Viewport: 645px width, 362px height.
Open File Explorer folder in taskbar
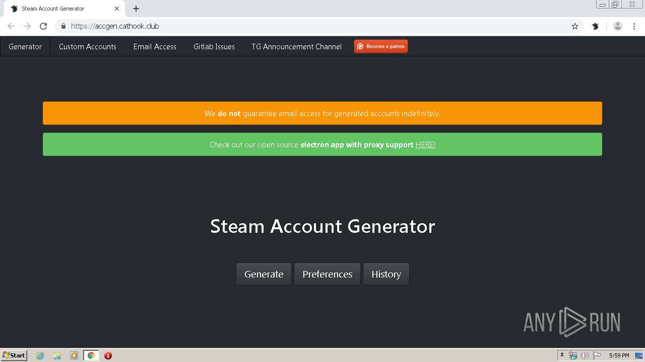(x=57, y=355)
